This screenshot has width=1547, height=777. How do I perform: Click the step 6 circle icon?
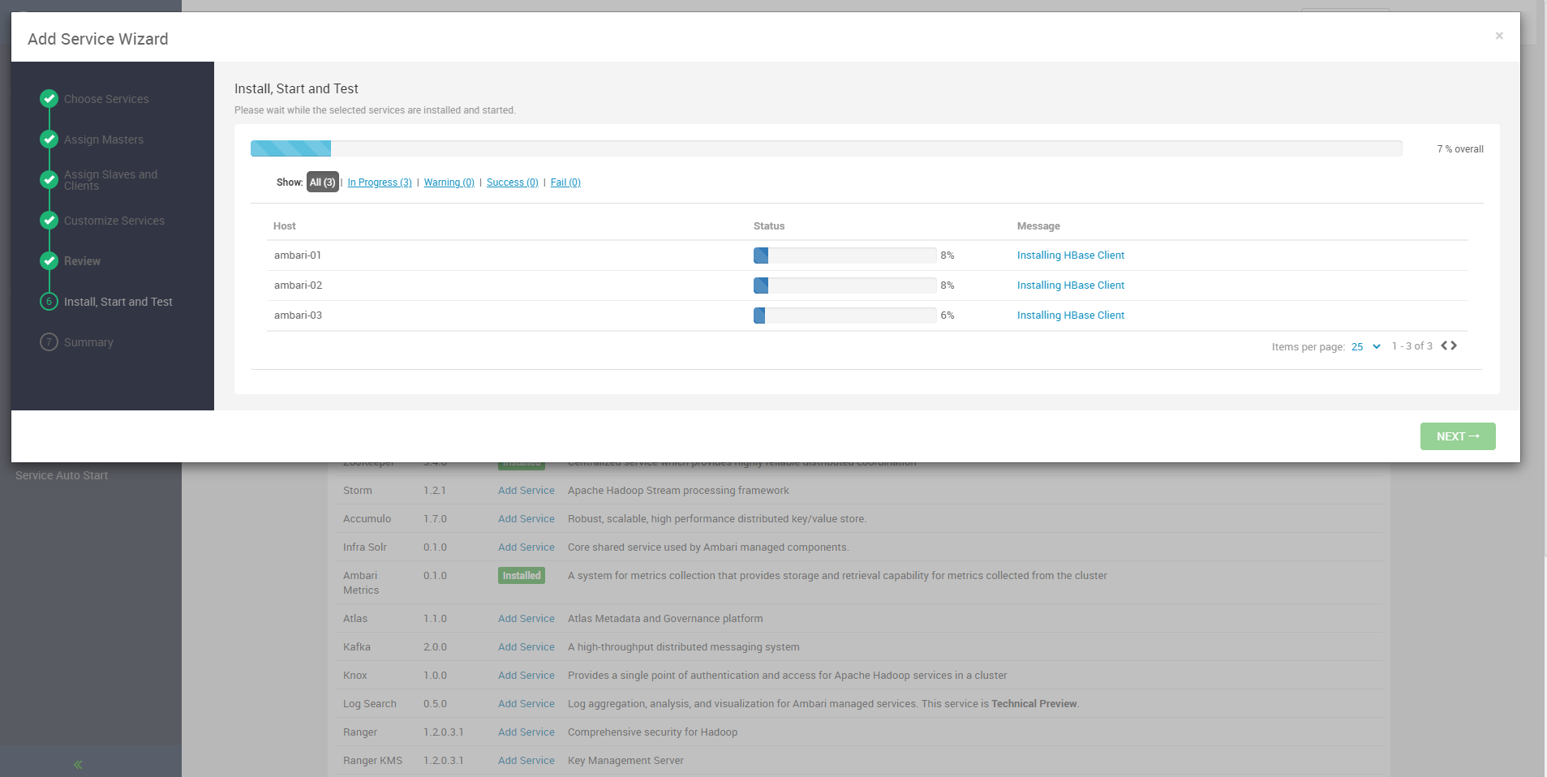49,302
